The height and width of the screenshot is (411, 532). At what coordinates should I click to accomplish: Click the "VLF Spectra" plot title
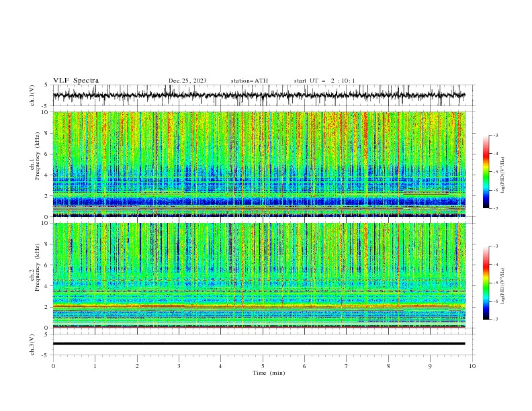point(76,81)
